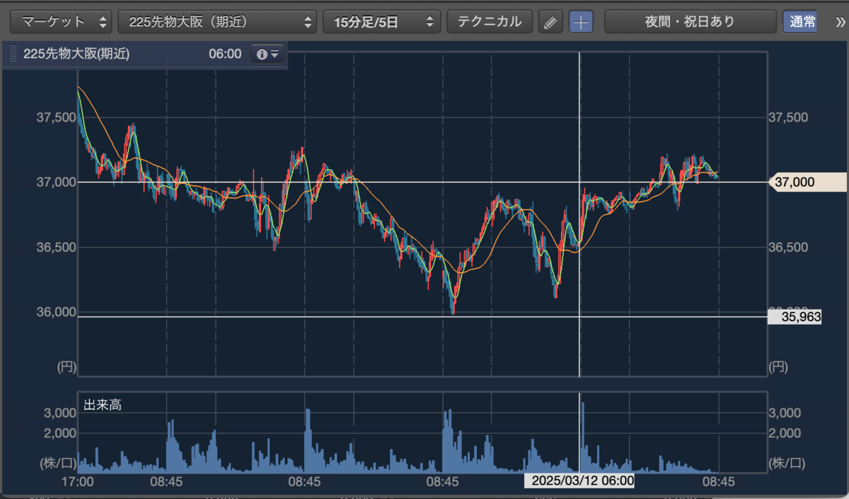This screenshot has height=499, width=849.
Task: Open the マーケット dropdown
Action: 61,22
